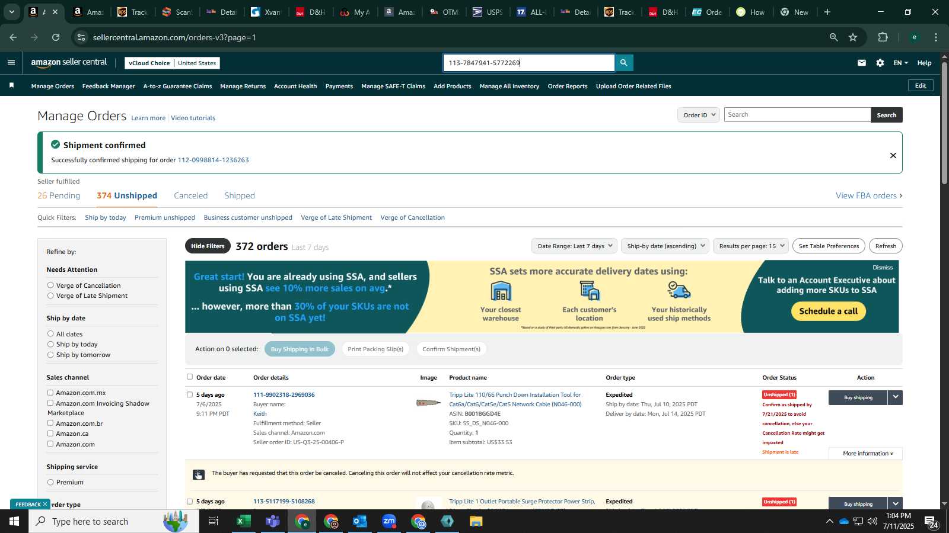Open Outlook from the taskbar
The image size is (949, 533).
pyautogui.click(x=360, y=521)
